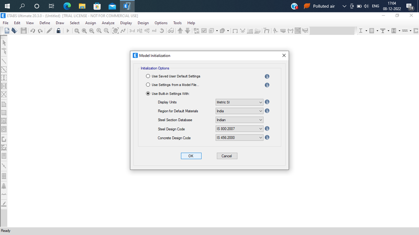Viewport: 419px width, 235px height.
Task: Close the Model Initialization dialog
Action: 284,55
